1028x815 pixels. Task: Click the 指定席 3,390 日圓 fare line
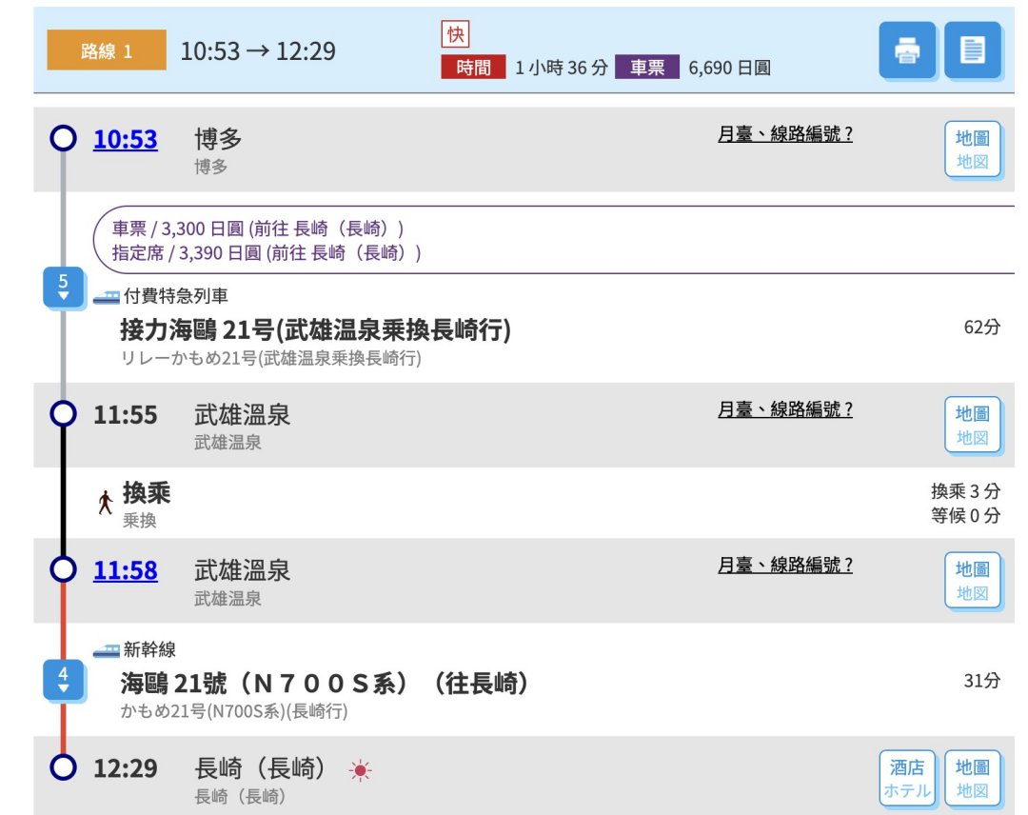click(267, 252)
